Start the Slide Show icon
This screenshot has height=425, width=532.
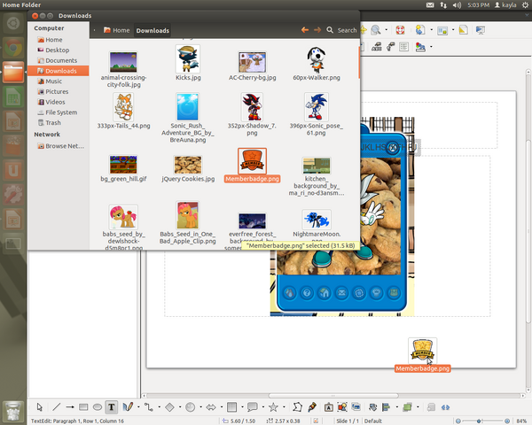pos(480,30)
